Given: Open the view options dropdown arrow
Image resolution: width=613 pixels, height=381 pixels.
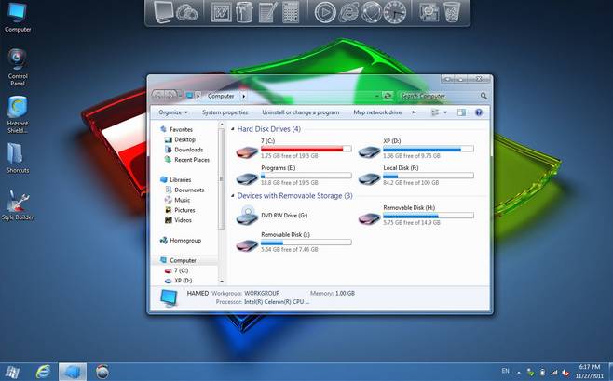Looking at the screenshot, I should click(445, 112).
